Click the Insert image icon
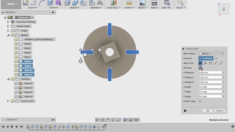The image size is (235, 132). (x=142, y=3)
